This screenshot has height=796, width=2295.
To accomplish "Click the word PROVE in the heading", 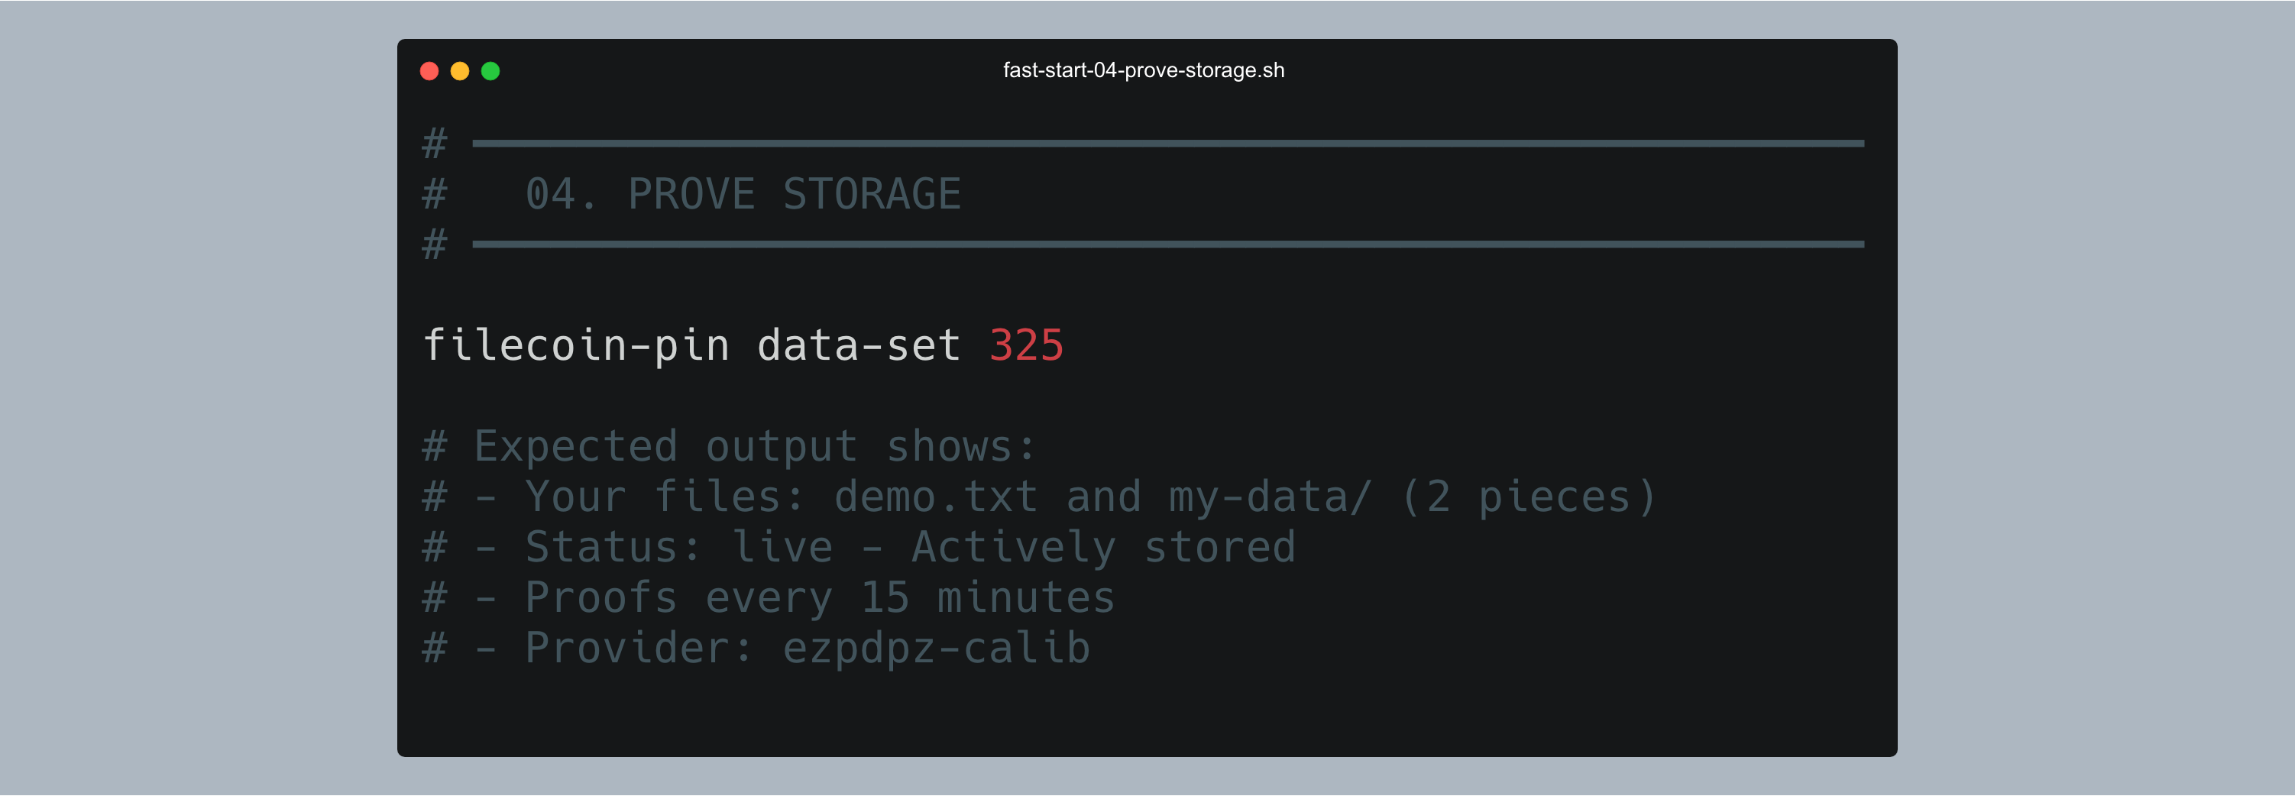I will click(691, 194).
